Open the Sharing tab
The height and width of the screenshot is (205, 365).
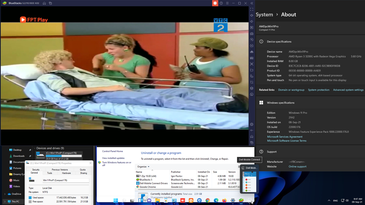(84, 173)
